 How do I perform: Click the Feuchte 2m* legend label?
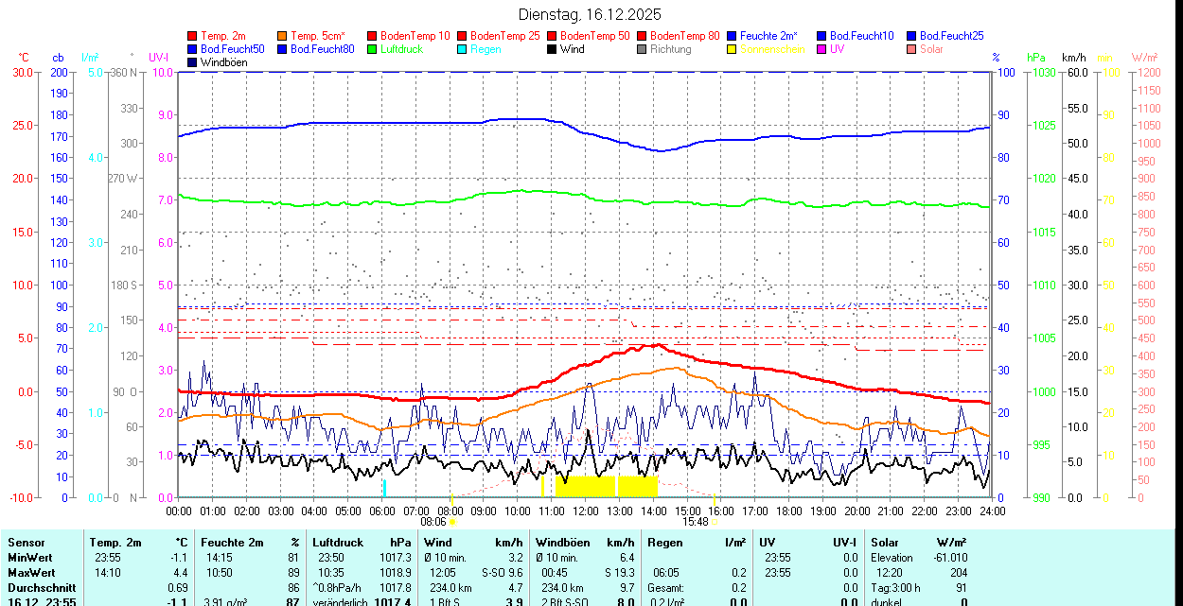[x=768, y=36]
